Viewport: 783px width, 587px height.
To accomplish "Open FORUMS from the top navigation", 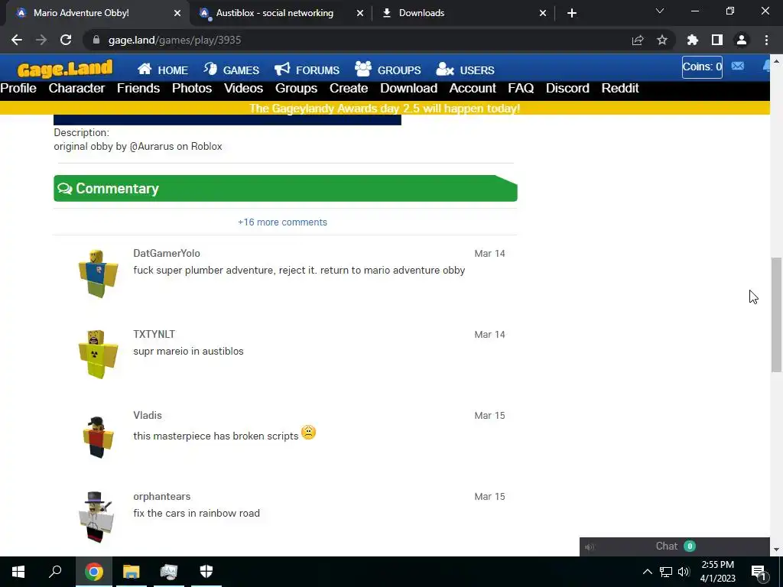I will 307,70.
